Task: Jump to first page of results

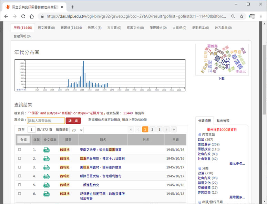Action: click(131, 130)
